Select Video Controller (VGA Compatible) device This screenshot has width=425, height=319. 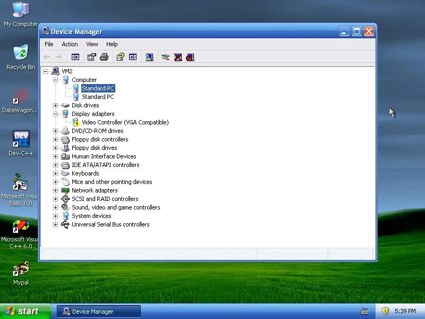(x=125, y=122)
